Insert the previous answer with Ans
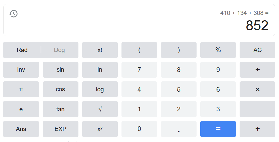The width and height of the screenshot is (279, 142). pyautogui.click(x=21, y=129)
